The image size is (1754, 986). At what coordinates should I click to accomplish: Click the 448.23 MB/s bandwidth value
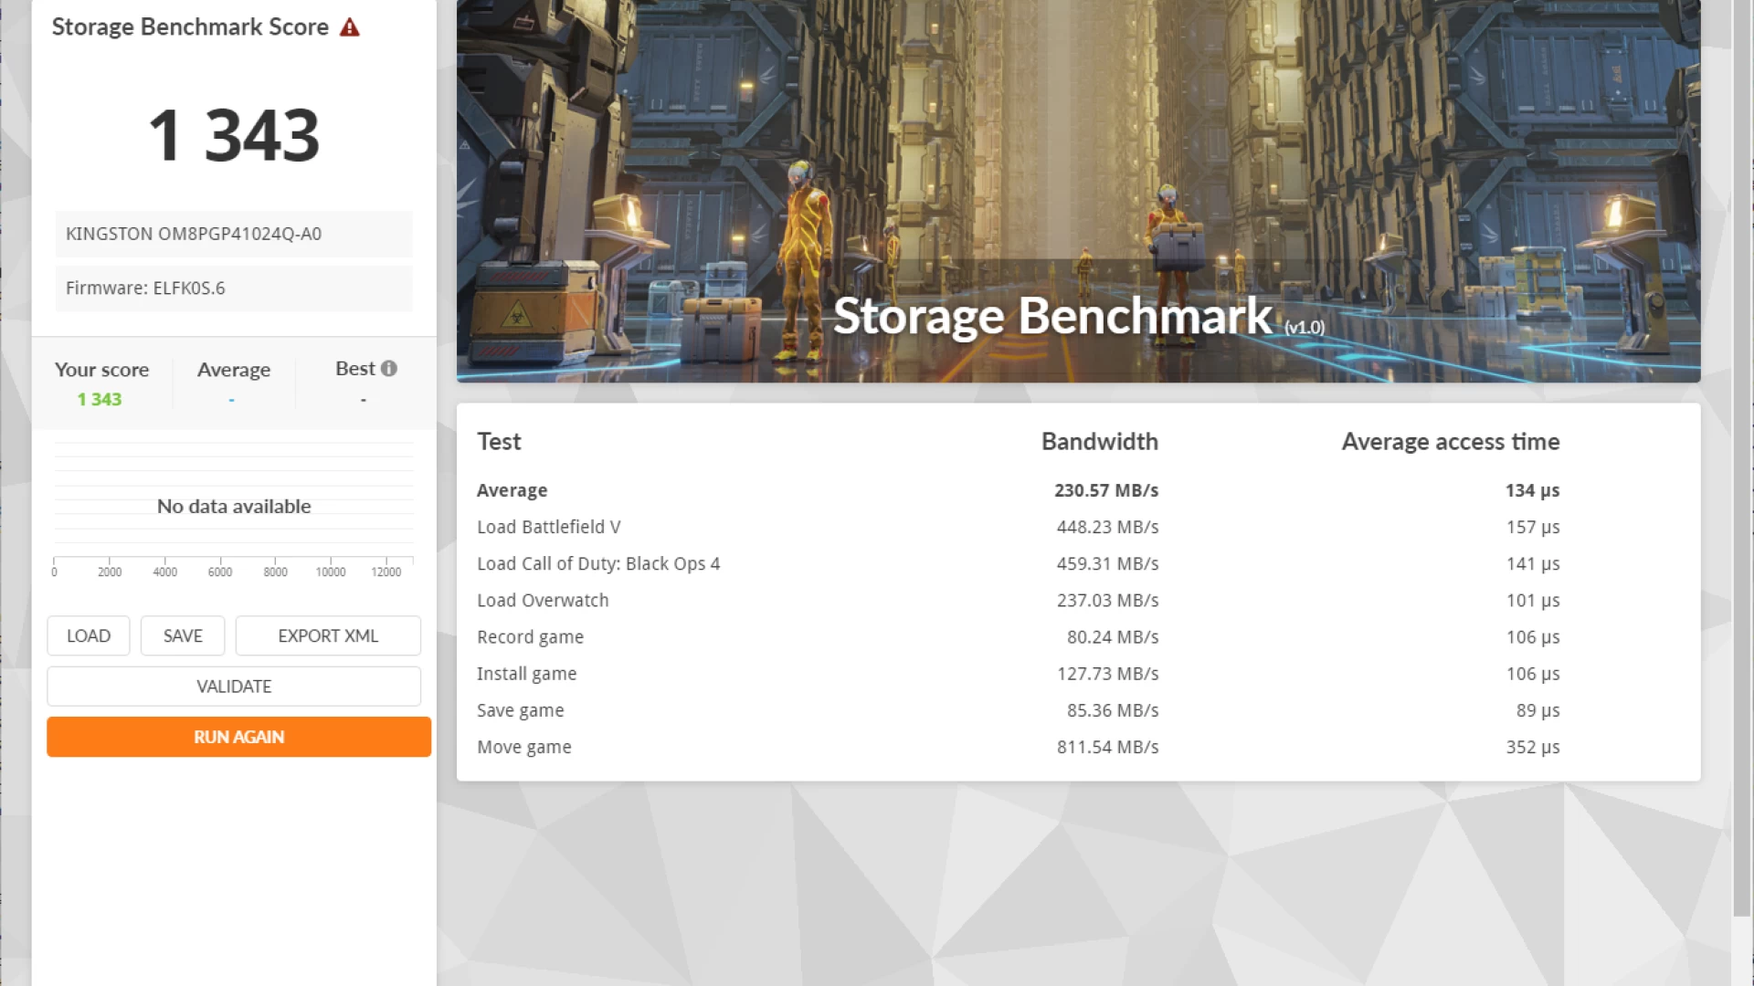pos(1107,527)
